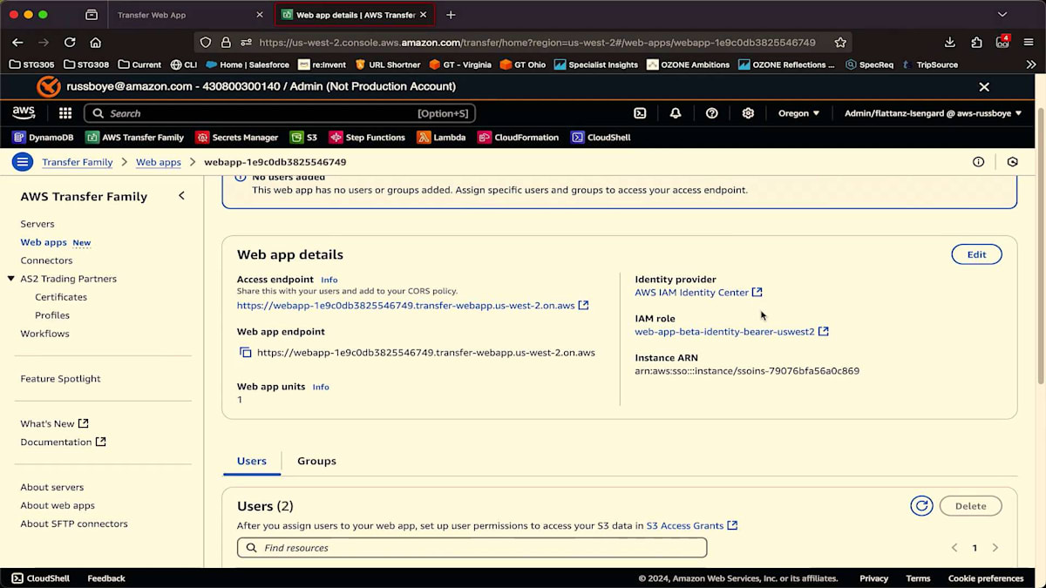The height and width of the screenshot is (588, 1046).
Task: Open Certificates under AS2 Trading Partners
Action: [x=61, y=297]
